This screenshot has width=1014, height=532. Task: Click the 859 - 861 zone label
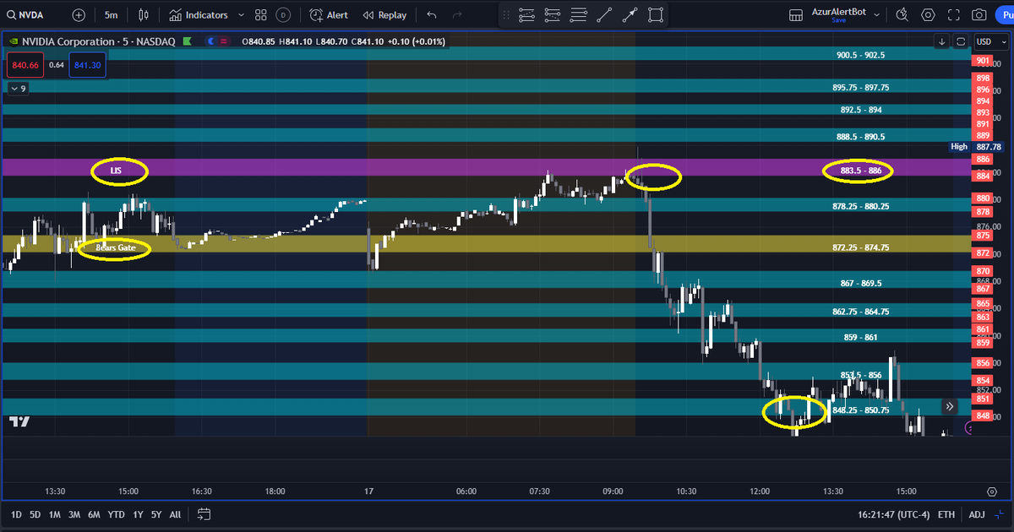(860, 338)
